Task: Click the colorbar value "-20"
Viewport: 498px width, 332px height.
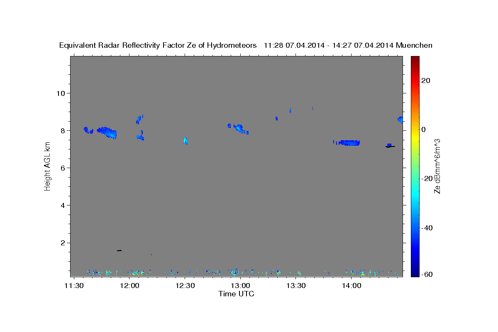Action: point(427,178)
